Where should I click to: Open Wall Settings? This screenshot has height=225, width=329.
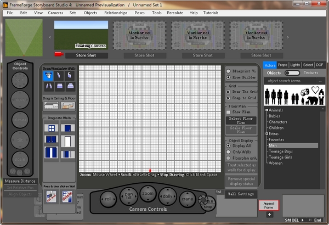[x=240, y=194]
